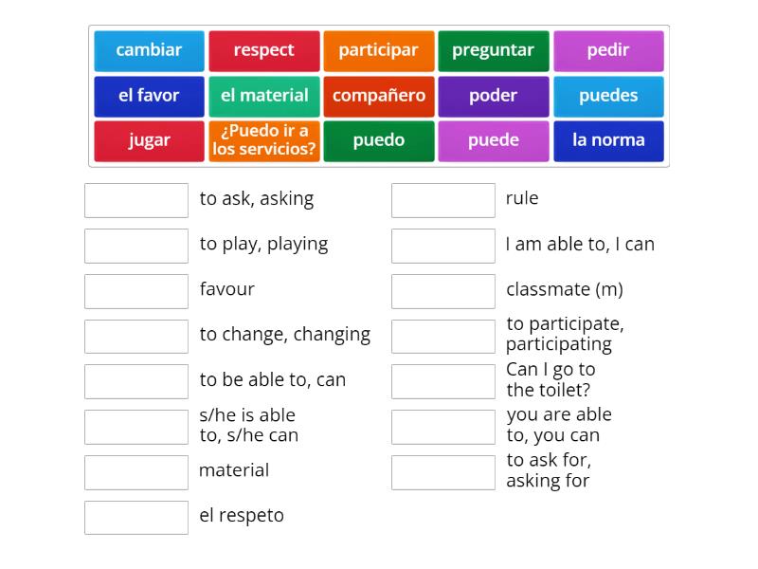Viewport: 758px width, 569px height.
Task: Select the pink 'pedir' tile
Action: click(608, 51)
